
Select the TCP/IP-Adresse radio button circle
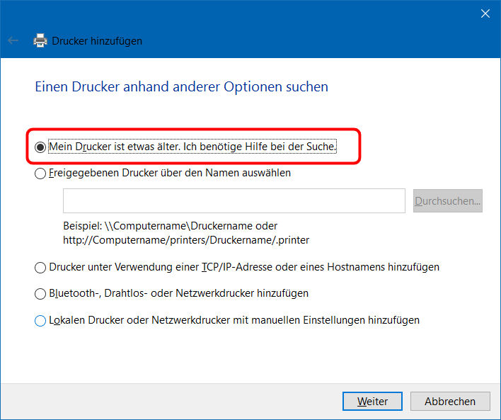[40, 268]
